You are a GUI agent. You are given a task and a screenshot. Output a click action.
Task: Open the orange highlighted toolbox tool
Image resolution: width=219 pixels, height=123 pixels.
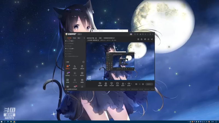click(68, 67)
